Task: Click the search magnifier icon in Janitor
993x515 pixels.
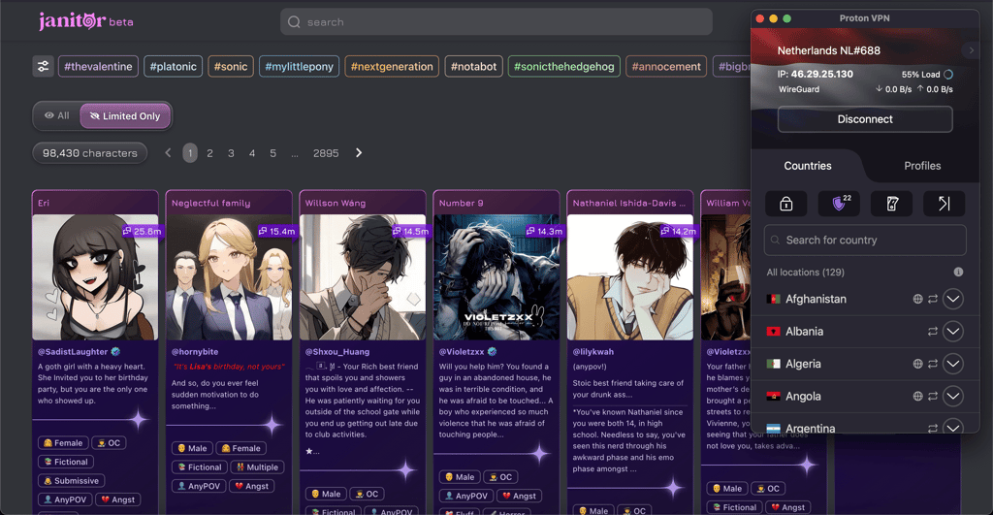Action: tap(294, 22)
